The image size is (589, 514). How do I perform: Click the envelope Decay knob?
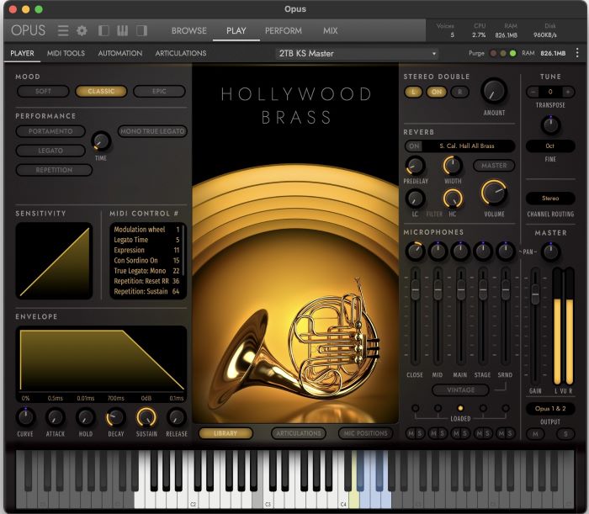(116, 417)
